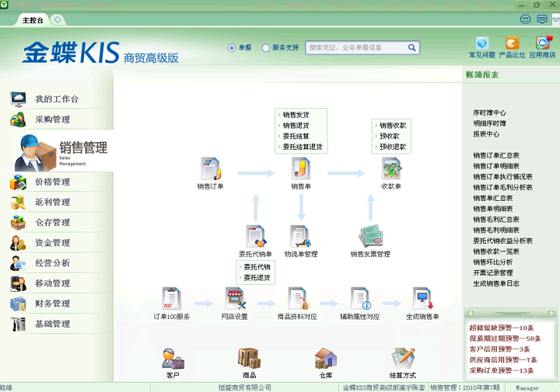Open the 商品 goods icon
560x392 pixels.
(250, 359)
